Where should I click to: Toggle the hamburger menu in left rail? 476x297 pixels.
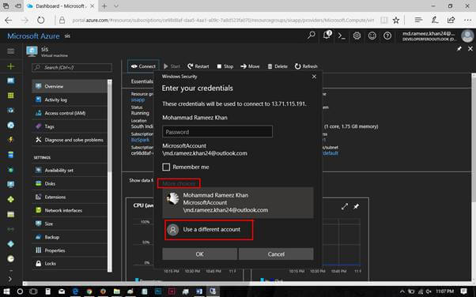10,51
